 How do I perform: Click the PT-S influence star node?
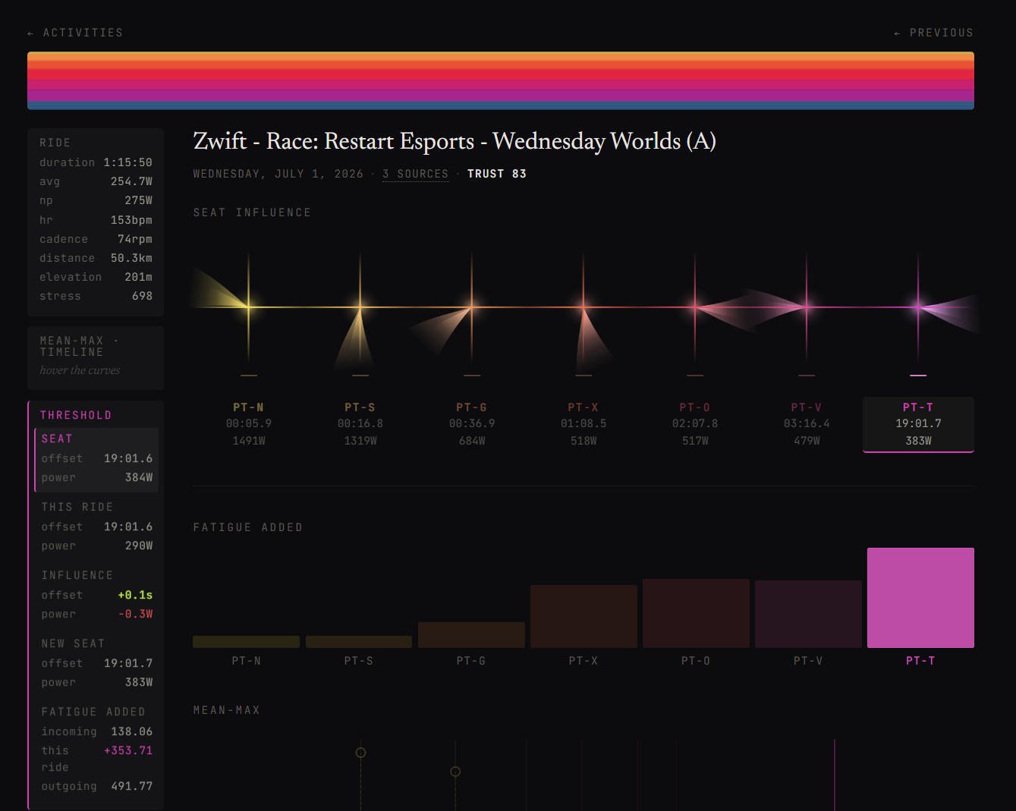point(360,306)
